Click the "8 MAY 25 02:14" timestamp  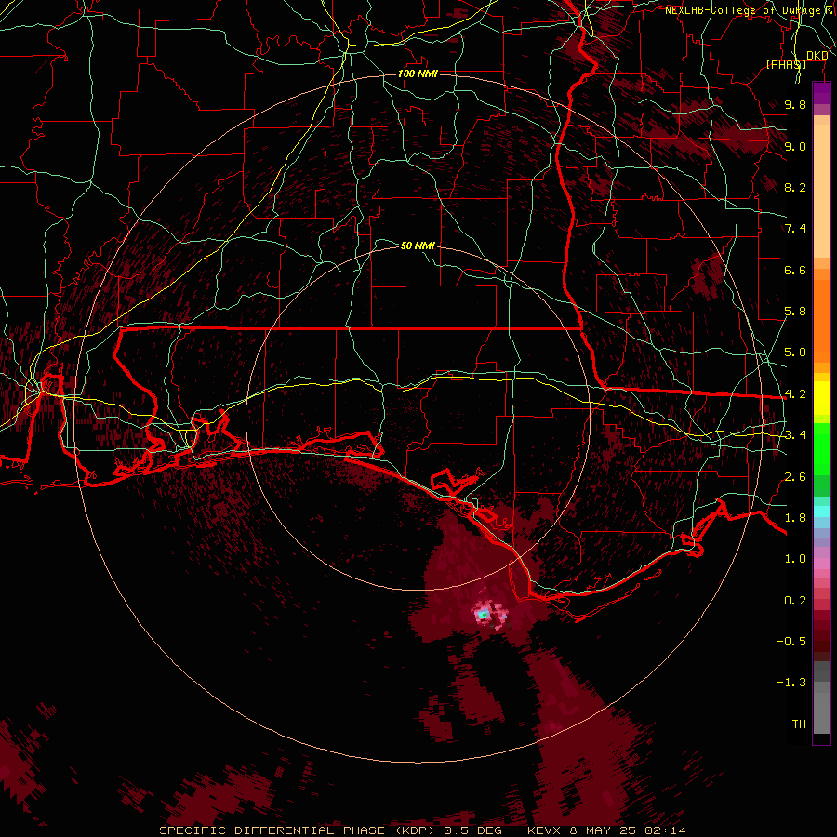point(629,830)
